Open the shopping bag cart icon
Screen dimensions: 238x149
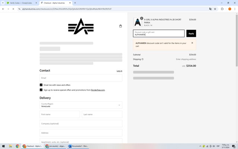120,26
